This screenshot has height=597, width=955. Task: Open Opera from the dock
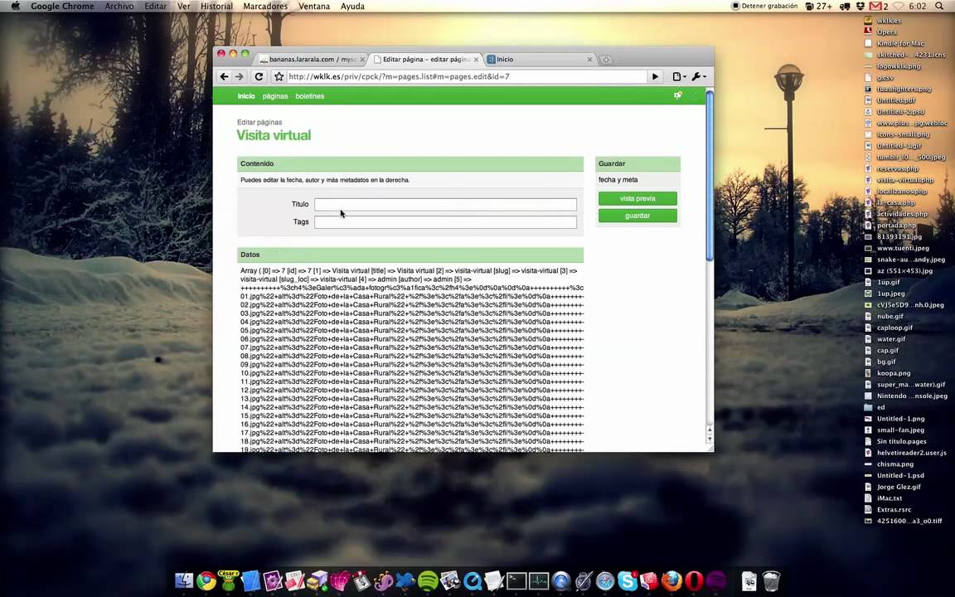[x=694, y=580]
